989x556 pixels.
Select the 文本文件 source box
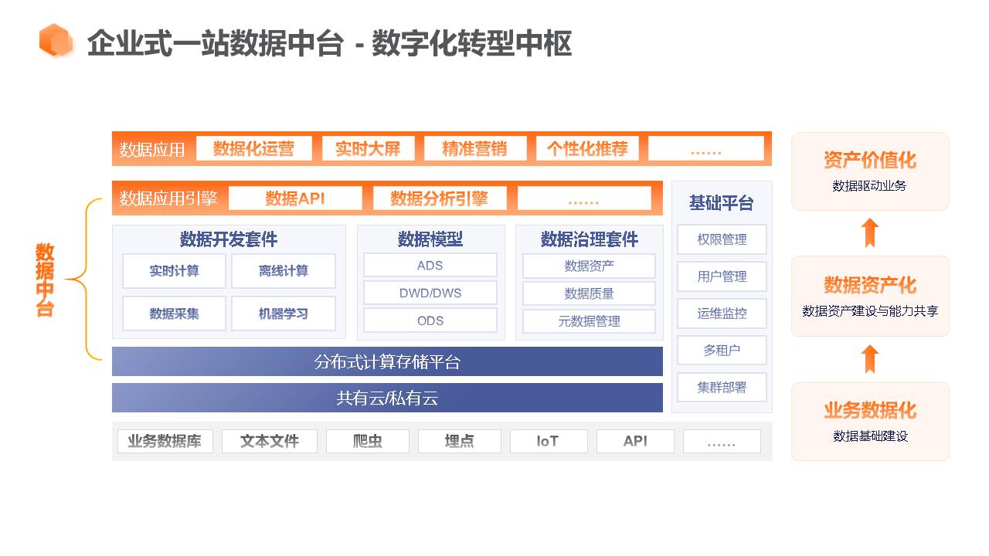pyautogui.click(x=269, y=441)
